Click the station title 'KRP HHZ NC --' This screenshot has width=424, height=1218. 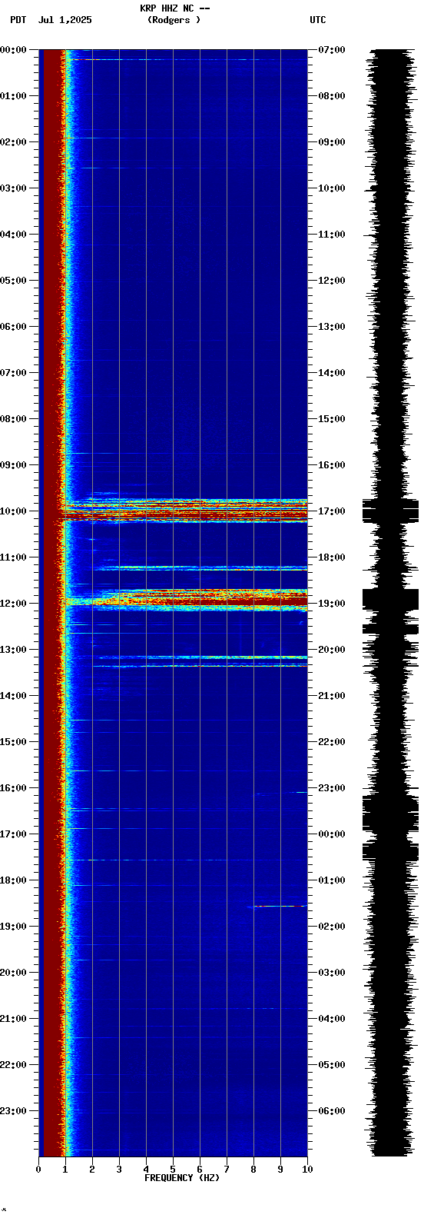click(x=175, y=8)
